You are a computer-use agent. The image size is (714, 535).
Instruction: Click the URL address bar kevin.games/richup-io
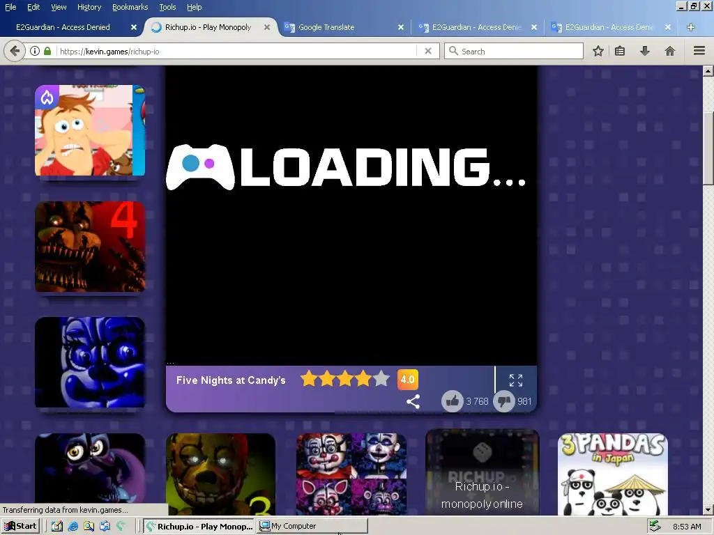[237, 51]
